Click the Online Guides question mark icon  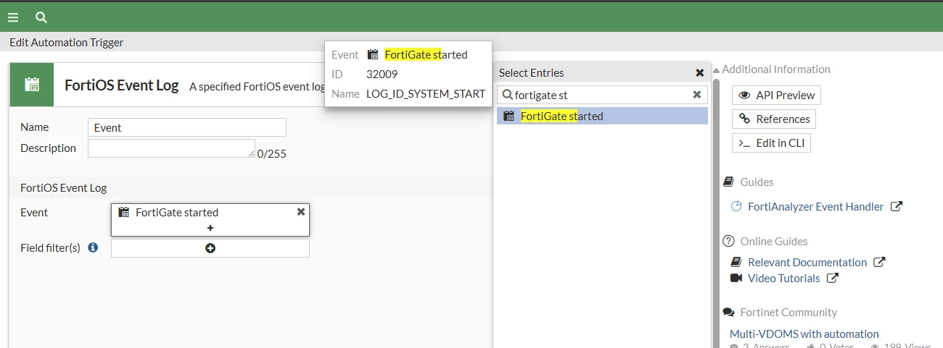pyautogui.click(x=729, y=241)
